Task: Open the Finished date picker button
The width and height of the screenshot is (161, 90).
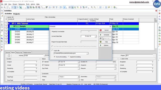Action: coord(78,65)
